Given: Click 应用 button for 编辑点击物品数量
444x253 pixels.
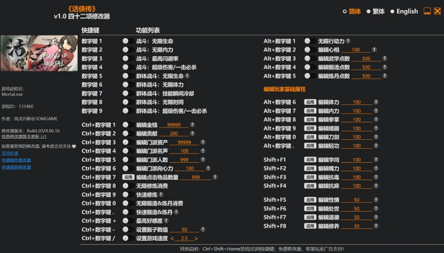Looking at the screenshot, I should coord(128,177).
